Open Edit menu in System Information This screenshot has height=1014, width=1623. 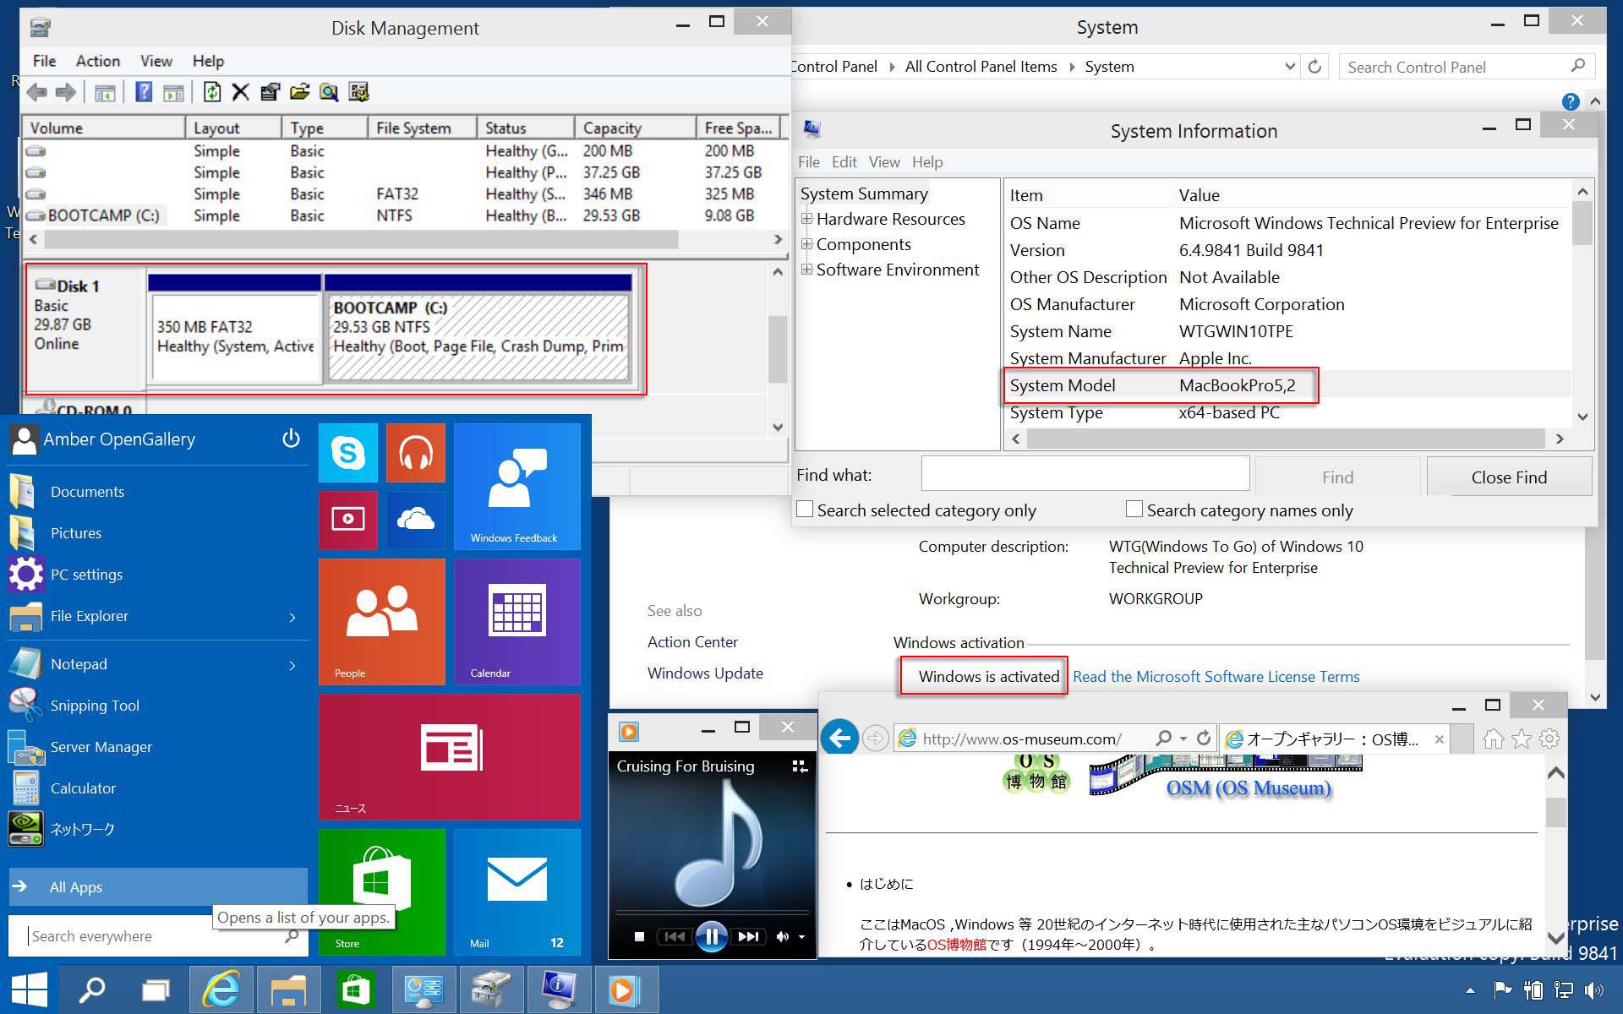click(844, 161)
